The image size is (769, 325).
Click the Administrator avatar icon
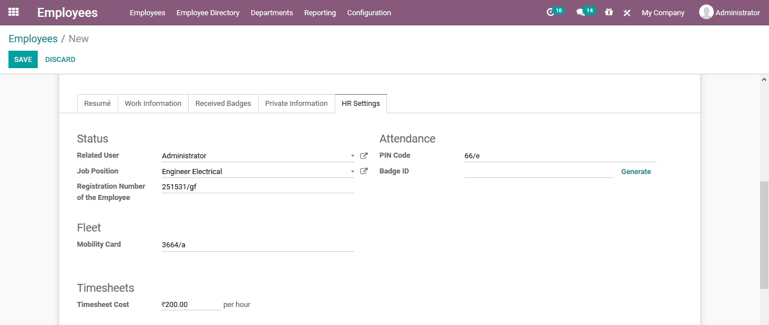pos(706,12)
